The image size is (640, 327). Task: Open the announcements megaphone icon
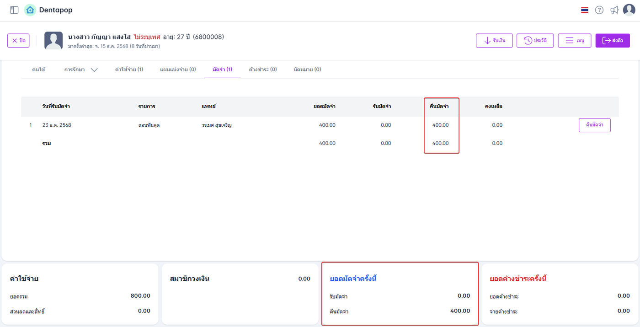pos(614,10)
